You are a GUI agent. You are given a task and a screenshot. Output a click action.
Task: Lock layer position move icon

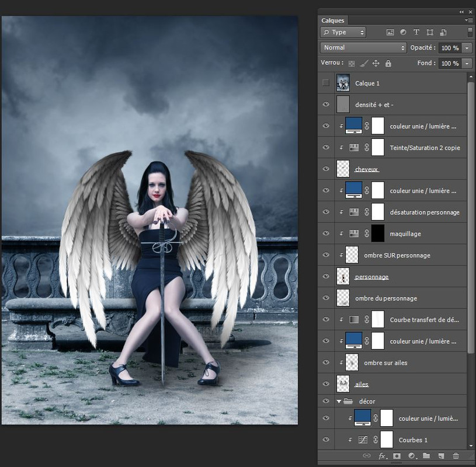click(376, 63)
